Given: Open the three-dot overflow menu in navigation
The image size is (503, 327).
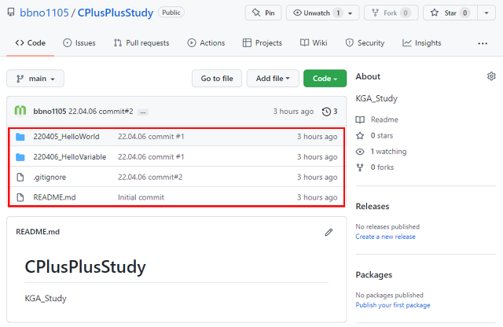Looking at the screenshot, I should click(483, 43).
